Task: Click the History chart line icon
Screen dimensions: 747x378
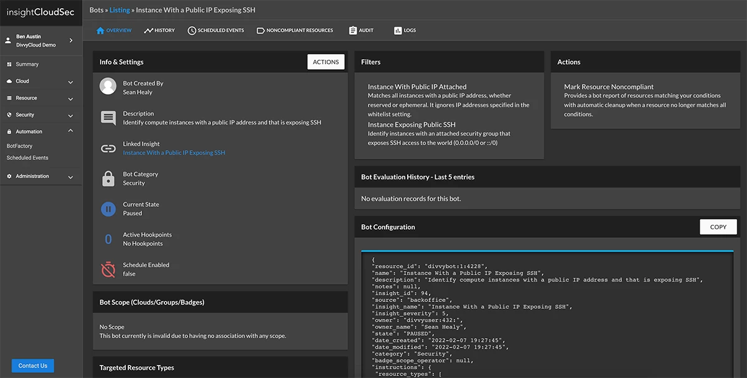Action: click(x=148, y=30)
